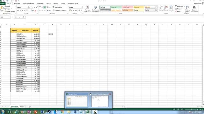The width and height of the screenshot is (204, 114).
Task: Click the insert function fx icon
Action: [23, 17]
